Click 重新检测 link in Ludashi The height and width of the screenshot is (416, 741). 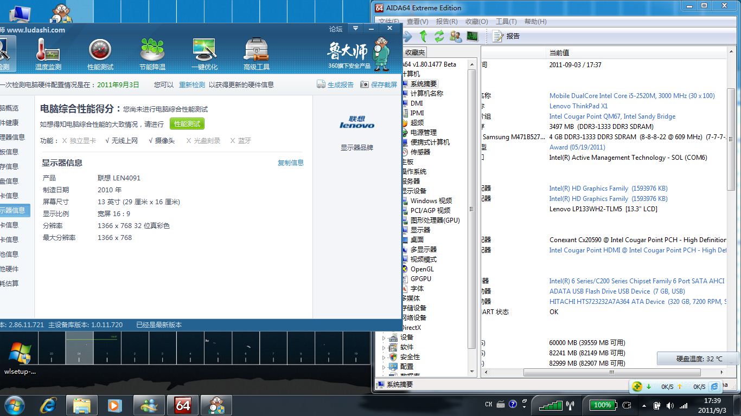(192, 85)
